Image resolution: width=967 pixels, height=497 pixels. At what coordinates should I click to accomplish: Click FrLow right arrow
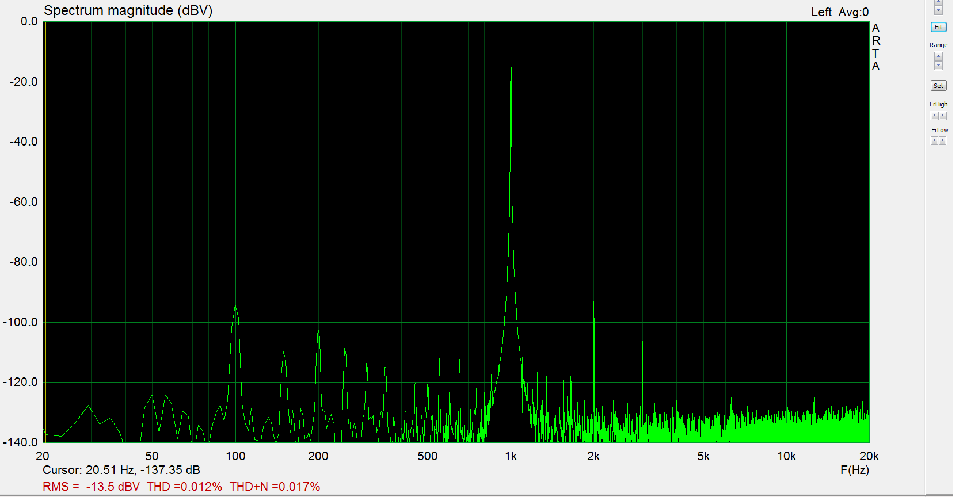click(942, 141)
